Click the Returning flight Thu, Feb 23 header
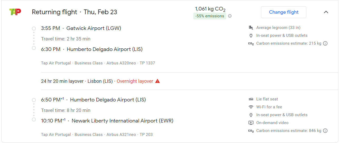Image resolution: width=340 pixels, height=143 pixels. pos(75,12)
